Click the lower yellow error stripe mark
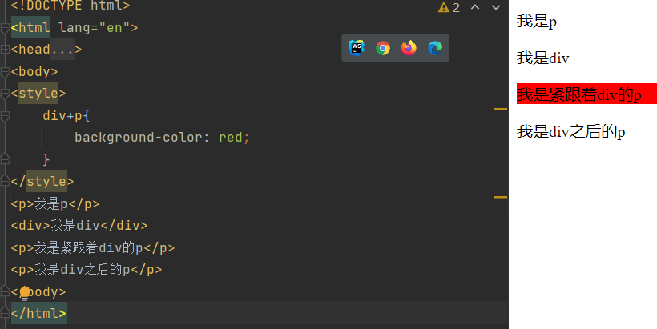Image resolution: width=657 pixels, height=329 pixels. [500, 196]
